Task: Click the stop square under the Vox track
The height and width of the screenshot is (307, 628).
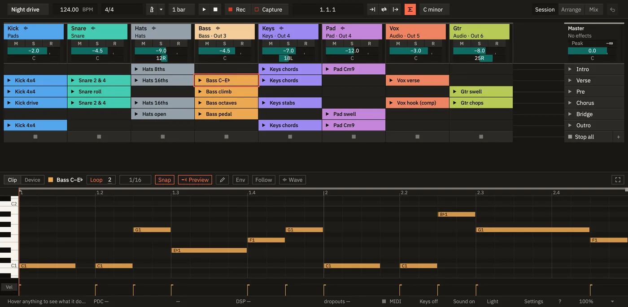Action: (417, 137)
